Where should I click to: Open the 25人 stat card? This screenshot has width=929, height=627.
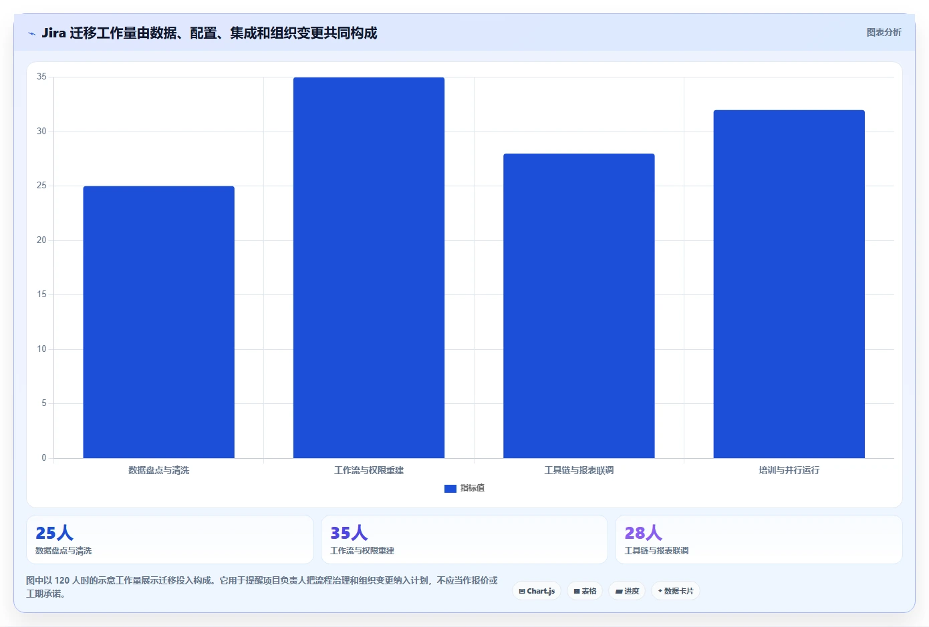click(x=170, y=540)
